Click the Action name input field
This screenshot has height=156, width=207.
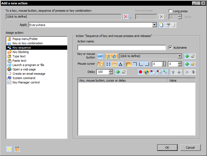pos(122,48)
